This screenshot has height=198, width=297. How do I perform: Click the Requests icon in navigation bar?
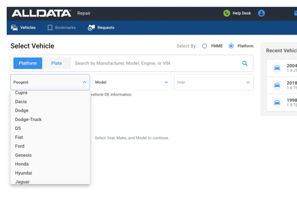coord(91,28)
